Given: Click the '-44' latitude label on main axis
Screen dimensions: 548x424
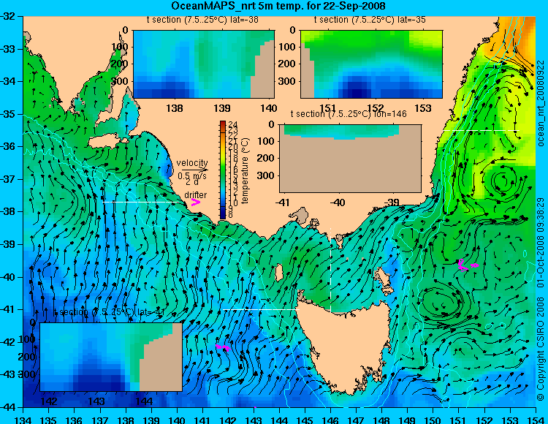Looking at the screenshot, I should (7, 407).
